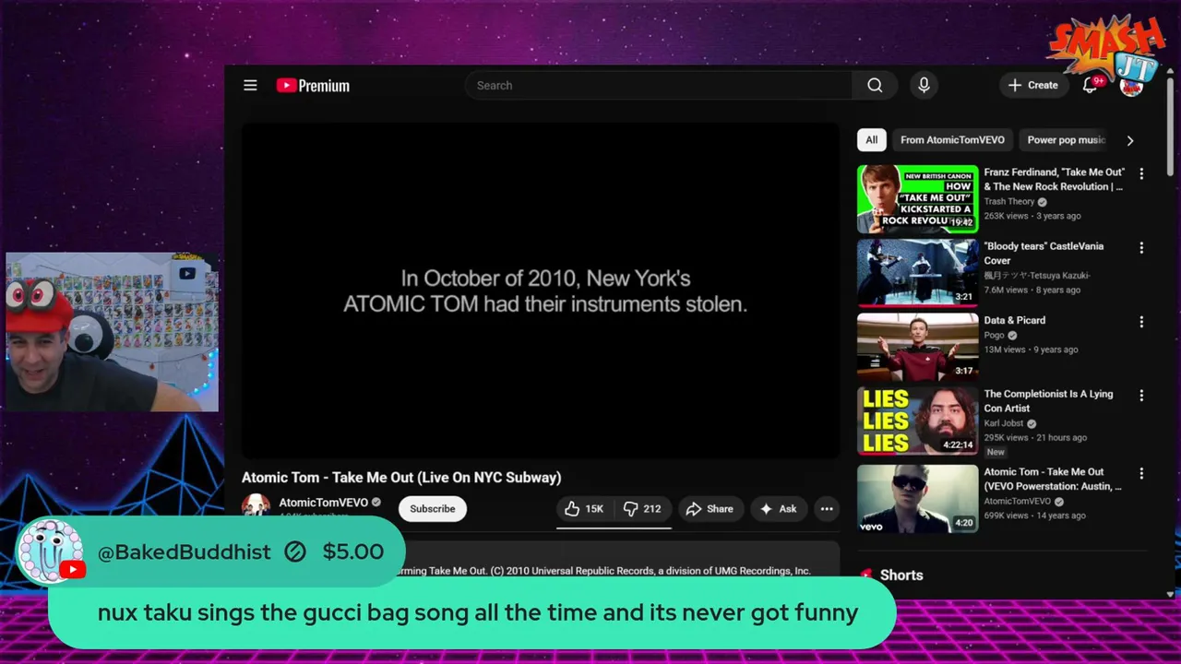Click channel name "Pogo"
Viewport: 1181px width, 664px height.
click(994, 335)
